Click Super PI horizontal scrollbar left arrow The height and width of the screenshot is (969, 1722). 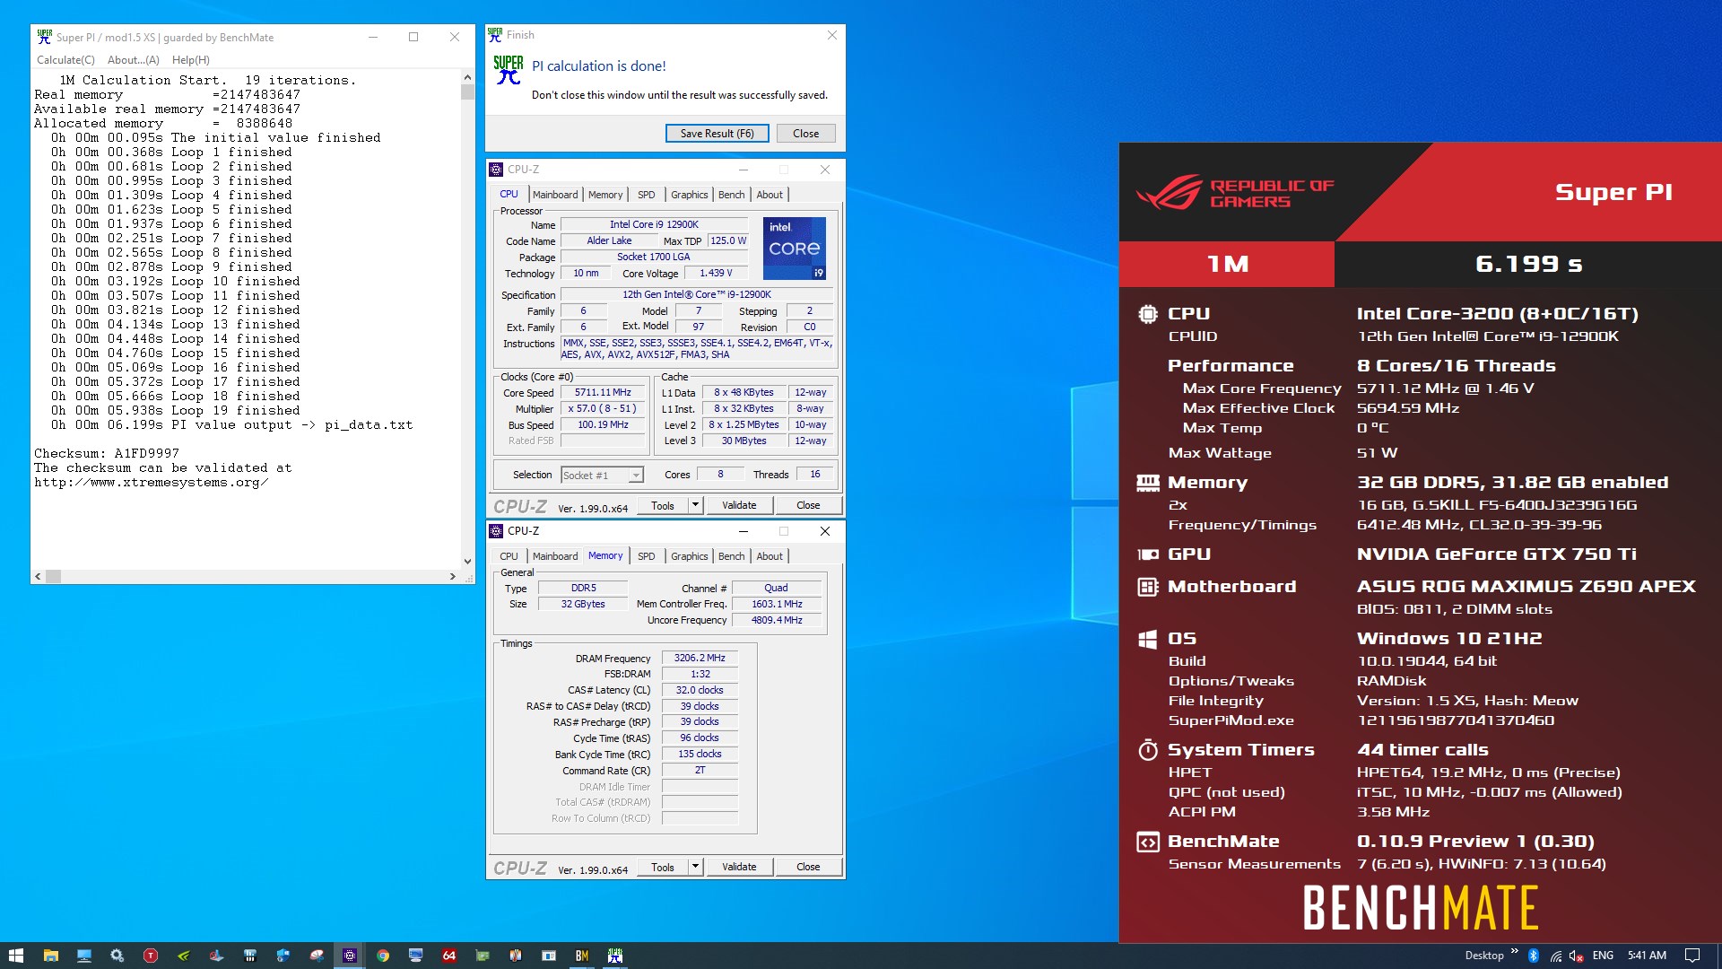coord(38,577)
